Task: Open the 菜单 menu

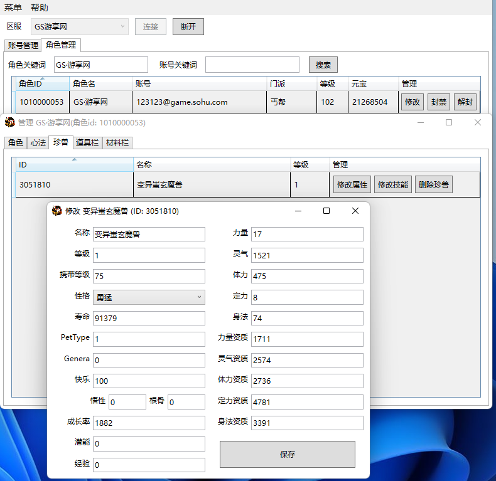Action: pos(13,8)
